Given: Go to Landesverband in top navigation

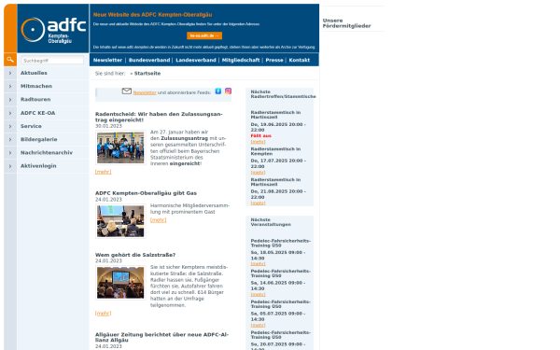Looking at the screenshot, I should click(196, 60).
